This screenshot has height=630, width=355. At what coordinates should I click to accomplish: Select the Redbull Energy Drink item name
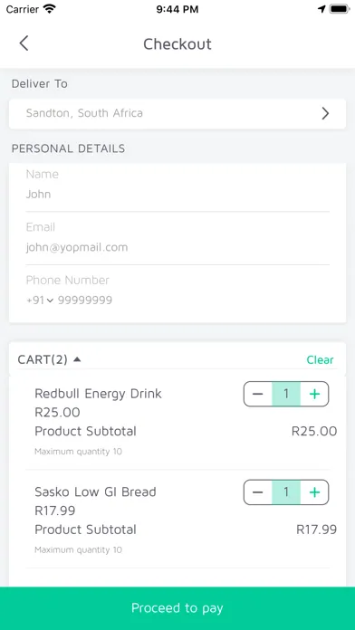(x=98, y=394)
